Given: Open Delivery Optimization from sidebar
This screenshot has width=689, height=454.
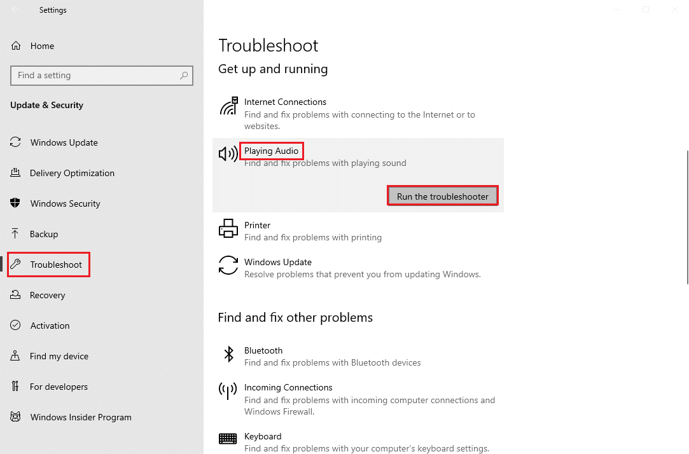Looking at the screenshot, I should coord(72,172).
